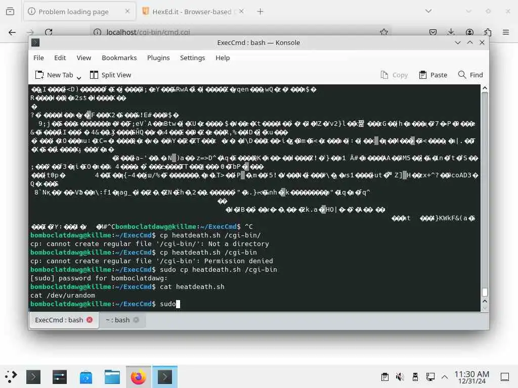Click the network connections tray icon
This screenshot has width=518, height=388.
430,377
